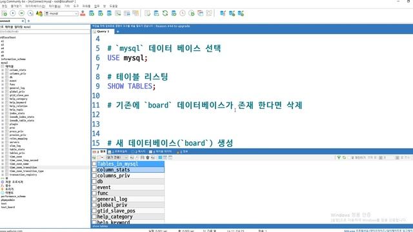Open the clock-shaped scheduler icon in toolbar

coord(183,13)
